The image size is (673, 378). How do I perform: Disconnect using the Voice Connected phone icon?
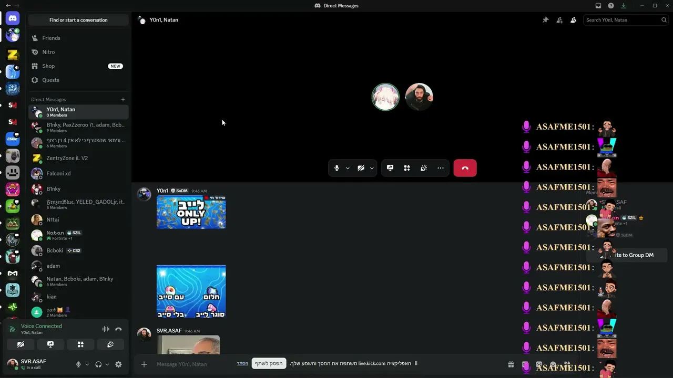pos(118,329)
